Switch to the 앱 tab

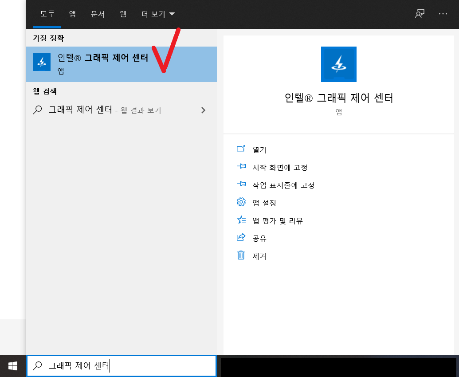(72, 14)
